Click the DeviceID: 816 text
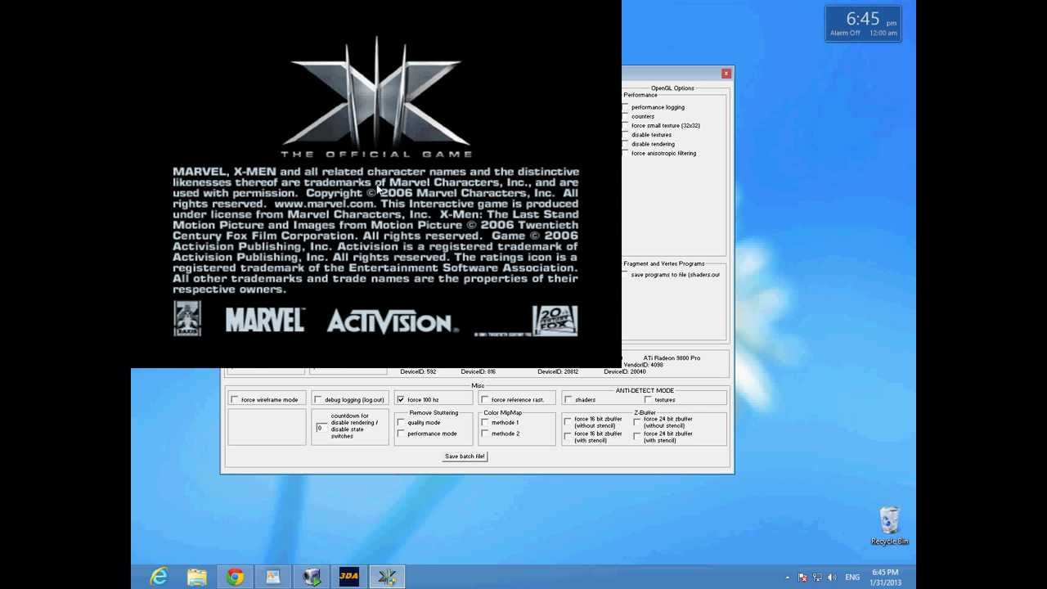 pos(478,371)
